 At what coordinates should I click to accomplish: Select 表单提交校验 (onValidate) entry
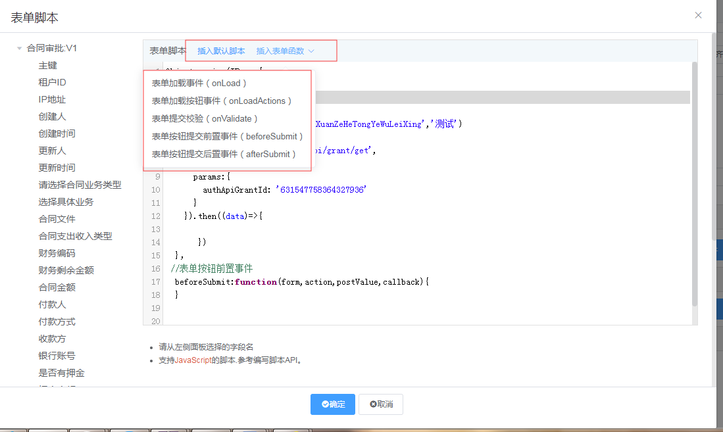205,119
